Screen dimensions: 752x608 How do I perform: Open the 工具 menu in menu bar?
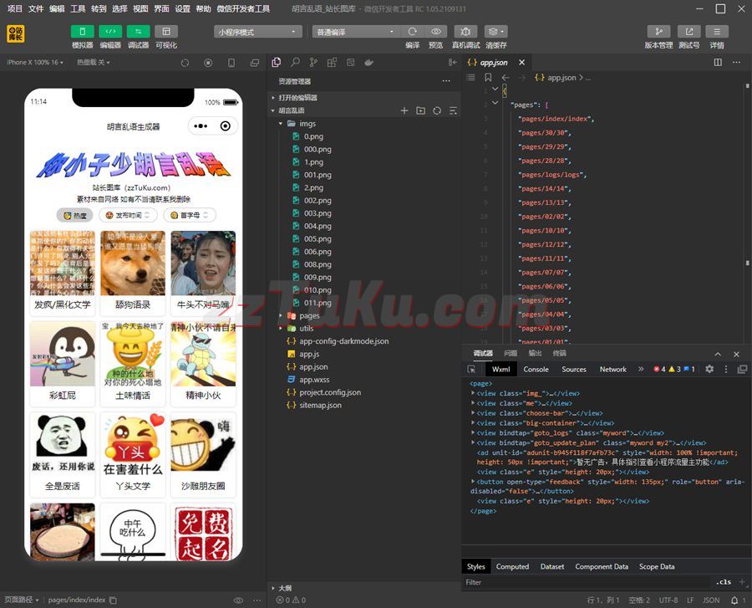pos(78,8)
